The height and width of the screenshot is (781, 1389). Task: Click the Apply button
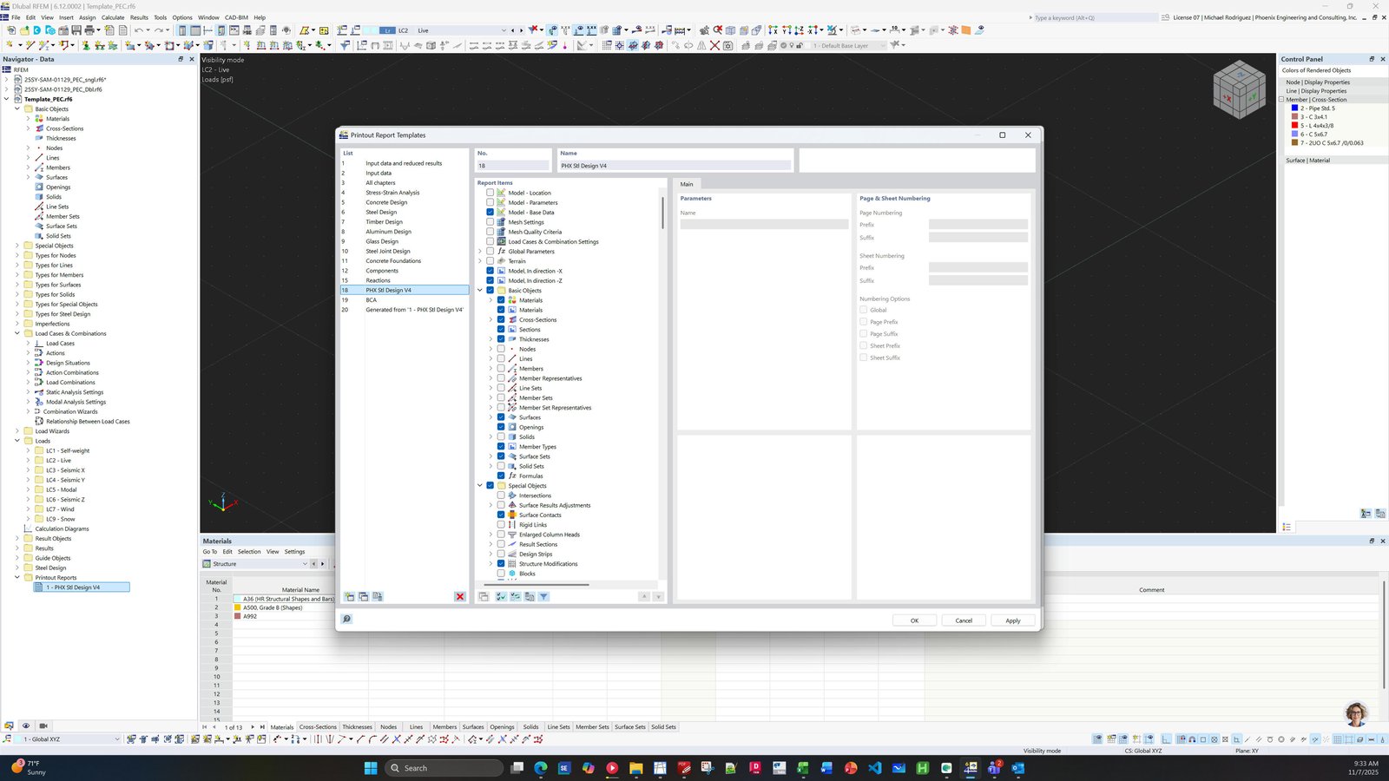1013,620
